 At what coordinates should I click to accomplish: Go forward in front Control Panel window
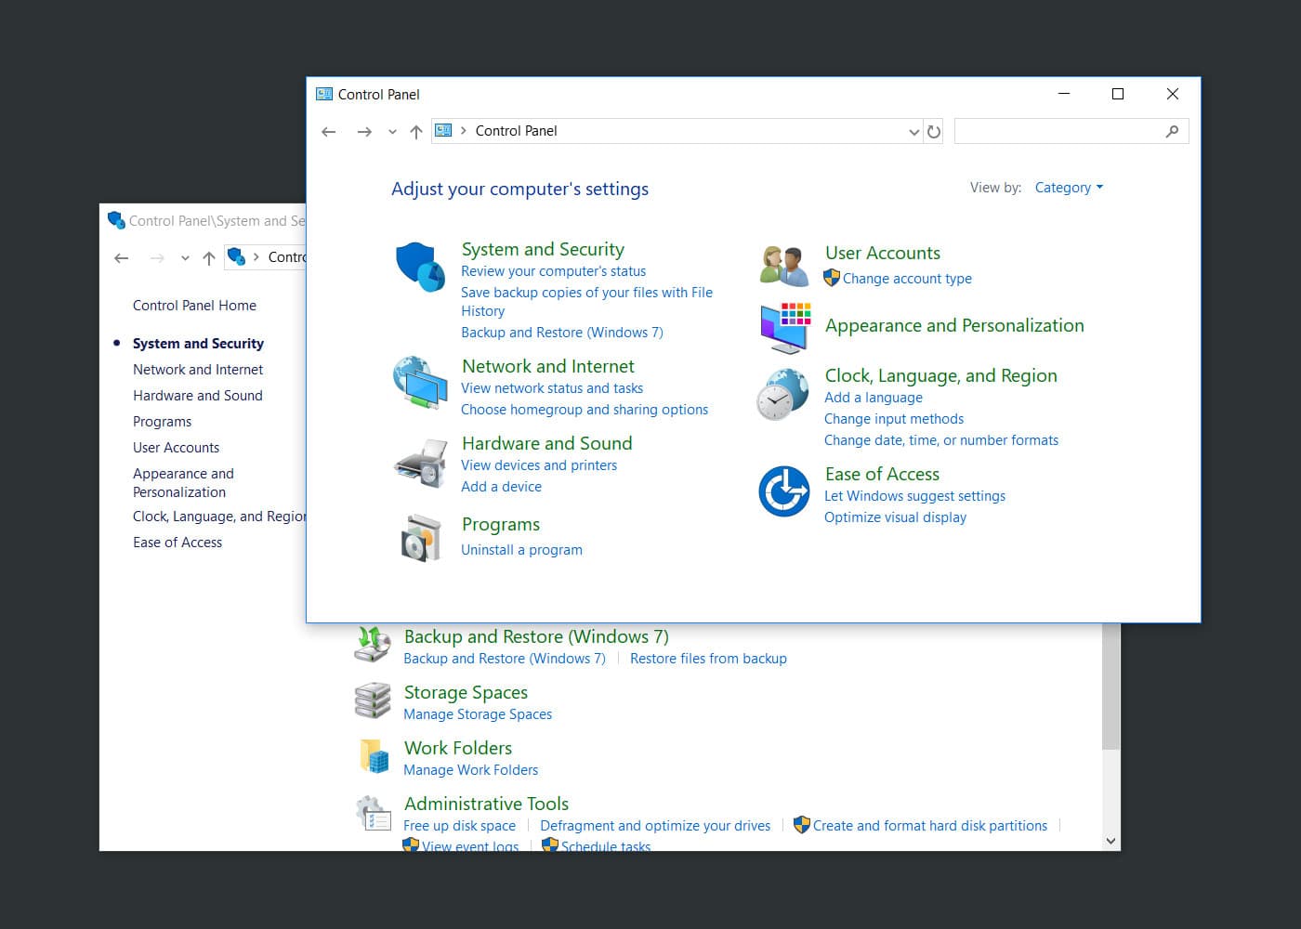(364, 132)
